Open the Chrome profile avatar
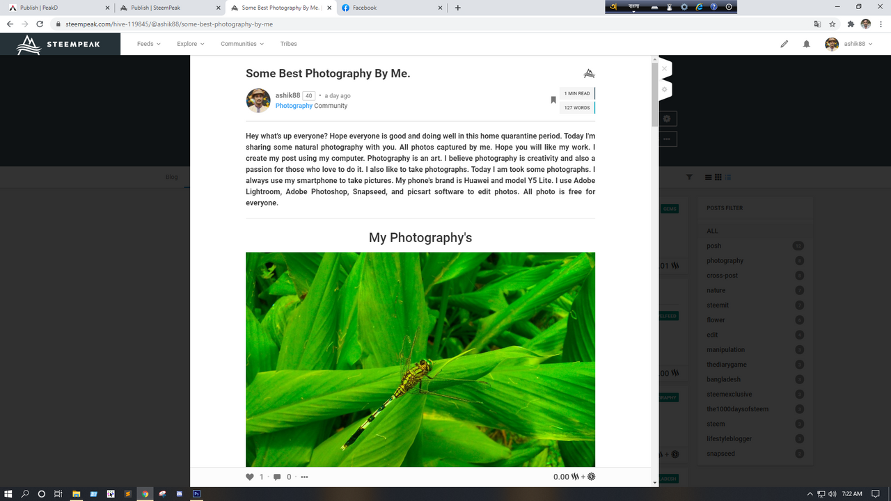The image size is (891, 501). 866,24
